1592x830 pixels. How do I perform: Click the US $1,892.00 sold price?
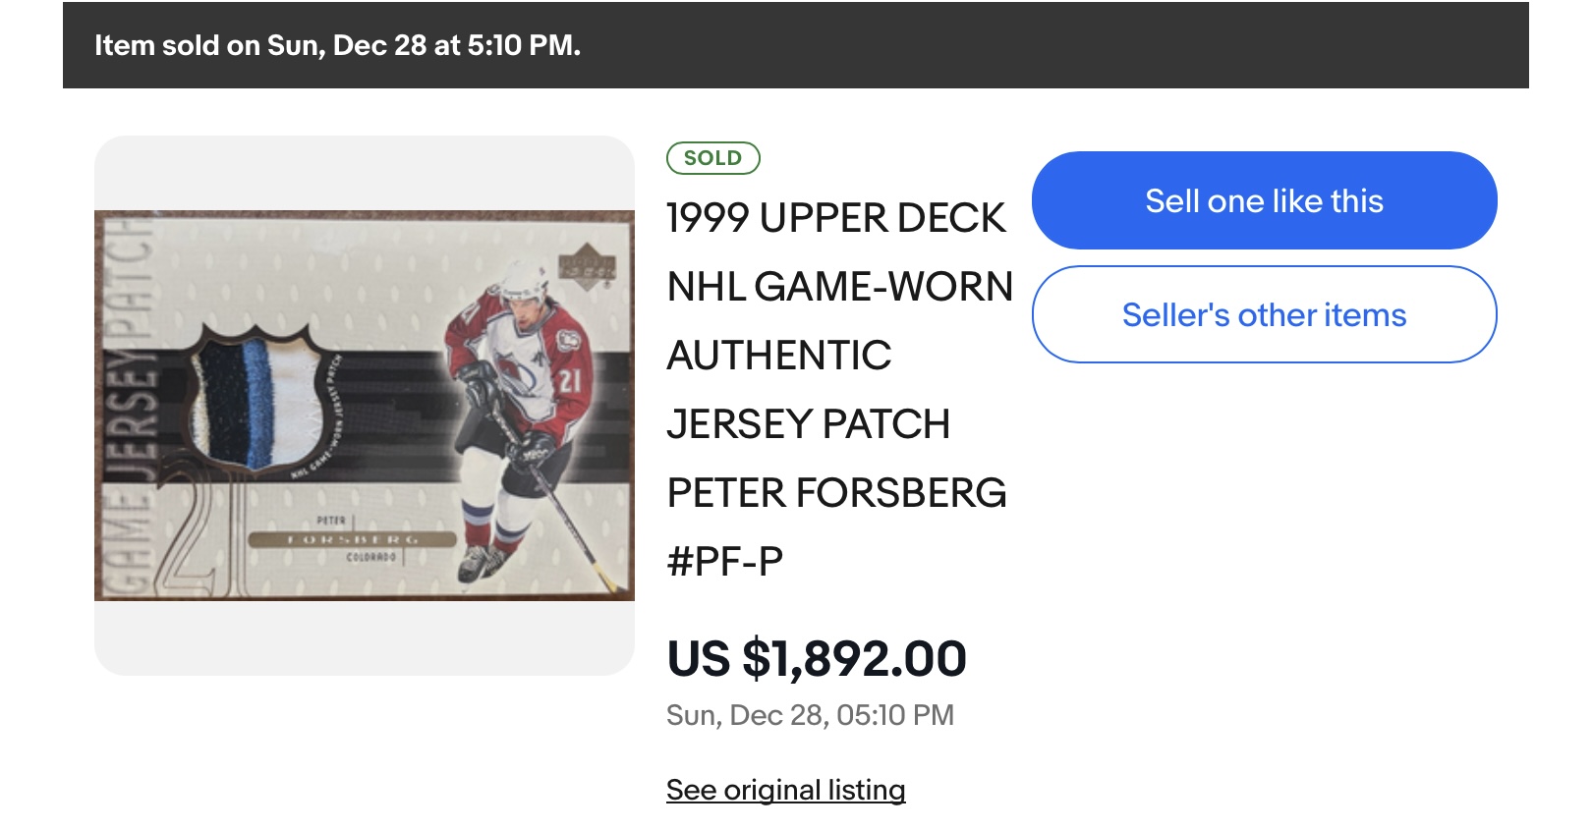[816, 658]
